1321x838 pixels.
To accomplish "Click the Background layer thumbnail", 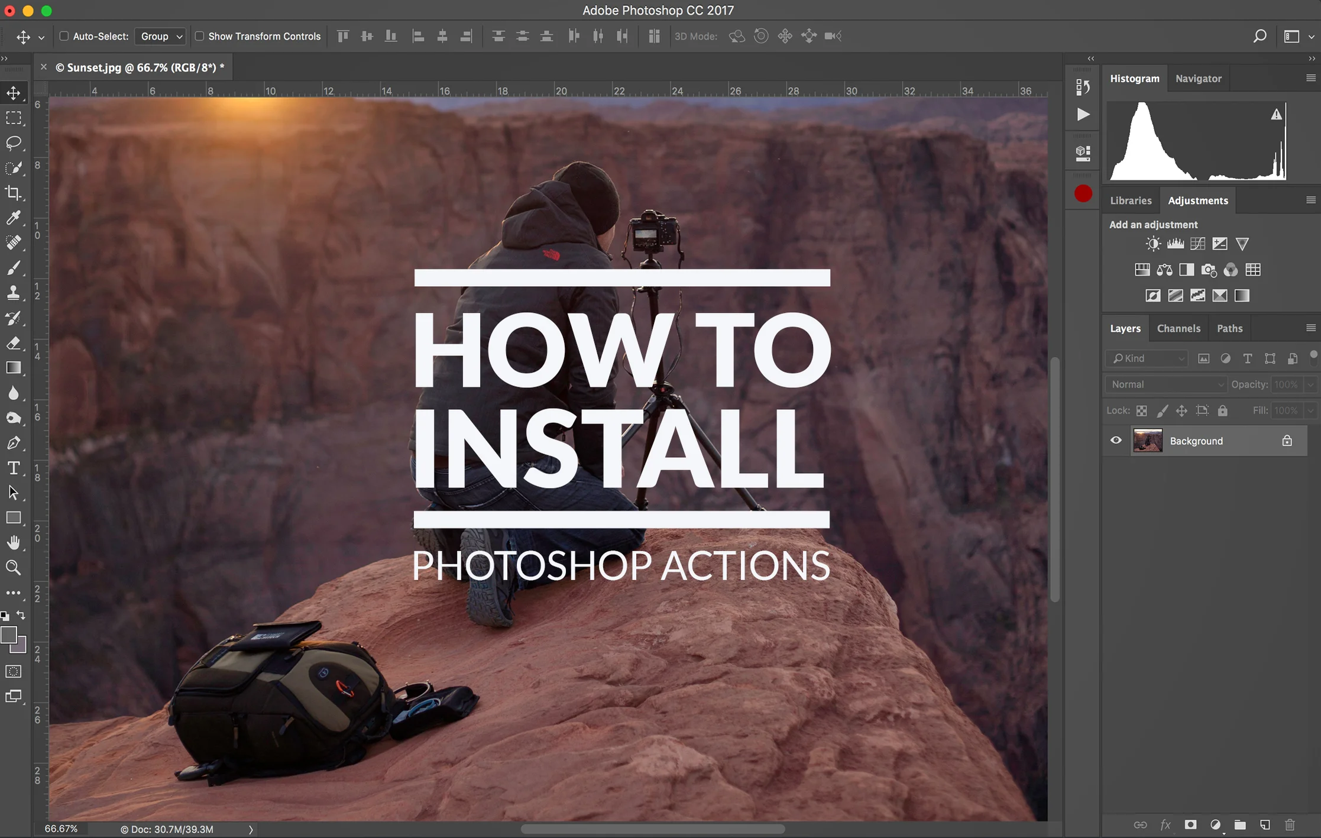I will click(1148, 440).
